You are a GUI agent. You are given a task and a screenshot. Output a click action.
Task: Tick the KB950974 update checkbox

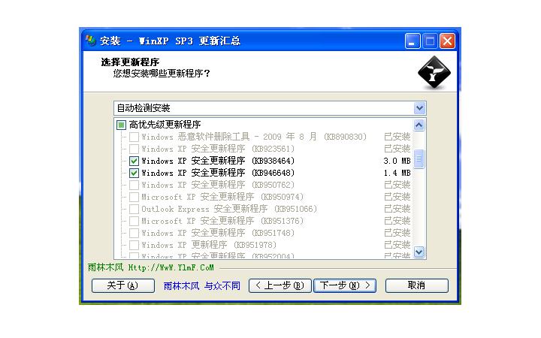pyautogui.click(x=134, y=198)
